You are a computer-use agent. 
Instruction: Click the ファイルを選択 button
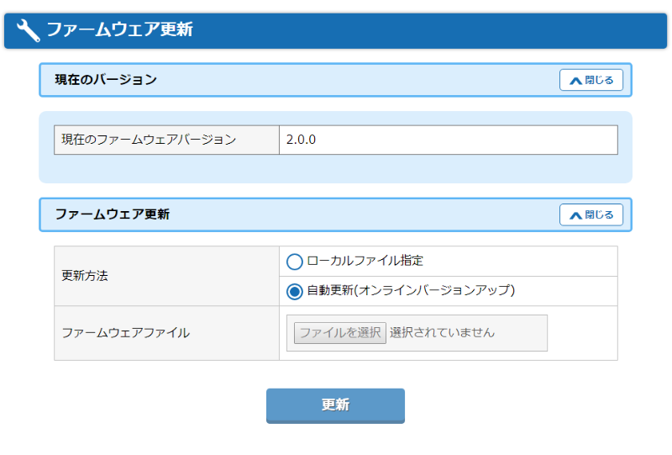339,332
